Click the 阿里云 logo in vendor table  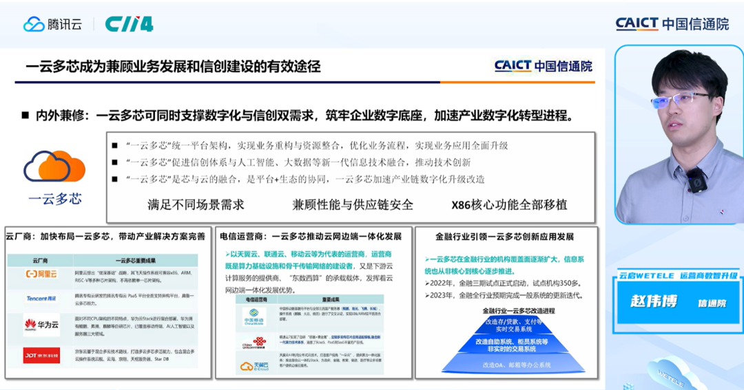pyautogui.click(x=41, y=274)
